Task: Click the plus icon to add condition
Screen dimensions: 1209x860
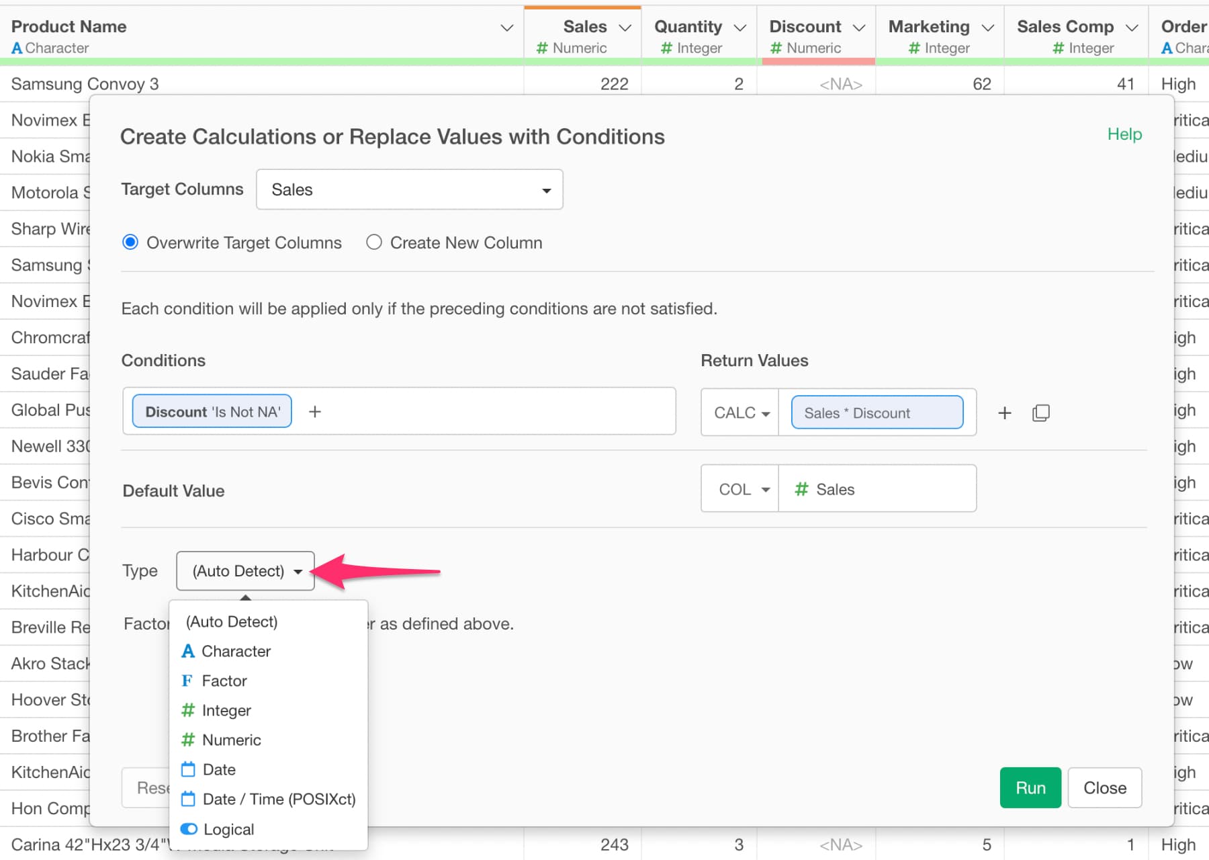Action: click(314, 412)
